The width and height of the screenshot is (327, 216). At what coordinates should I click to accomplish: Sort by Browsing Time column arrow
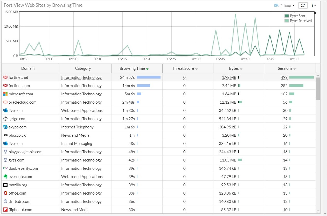[x=147, y=69]
